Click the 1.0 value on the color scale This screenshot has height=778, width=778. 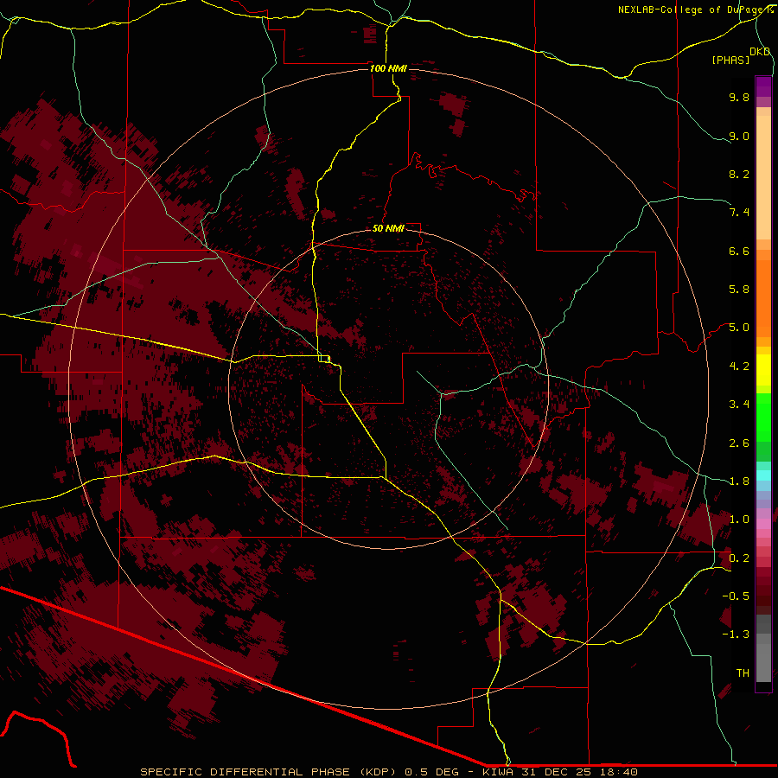click(739, 520)
